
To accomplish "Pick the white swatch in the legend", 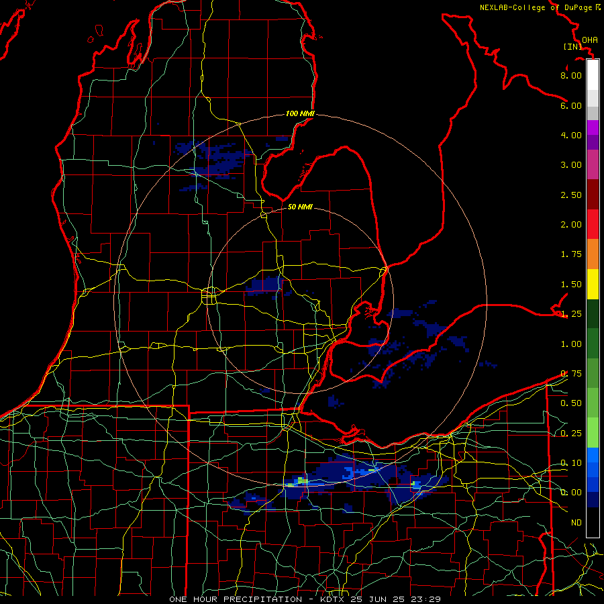I will click(x=593, y=75).
